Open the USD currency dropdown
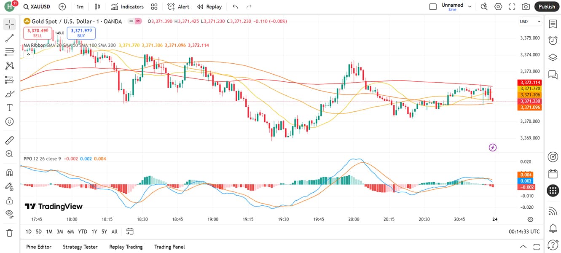 [x=530, y=22]
